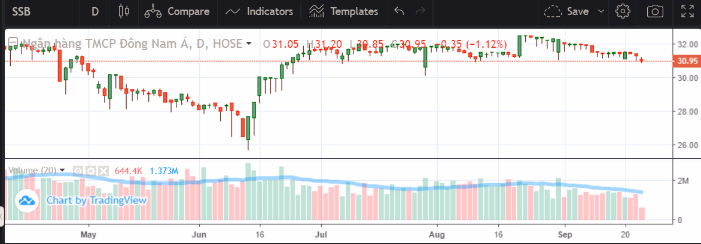Expand the Volume (20) dropdown arrow
The image size is (701, 244).
coord(62,171)
